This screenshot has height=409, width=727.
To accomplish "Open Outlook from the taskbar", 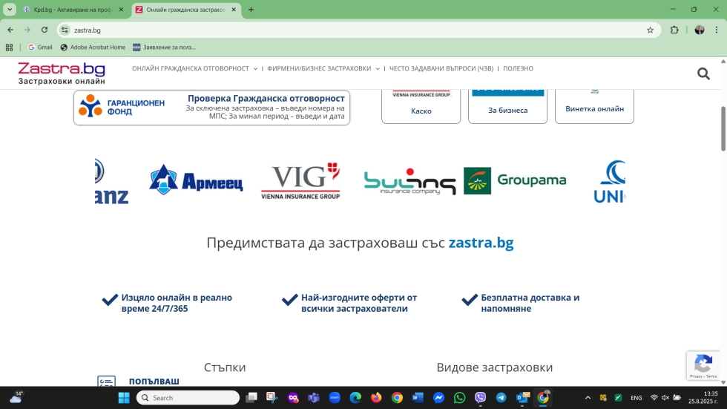I will (x=522, y=398).
